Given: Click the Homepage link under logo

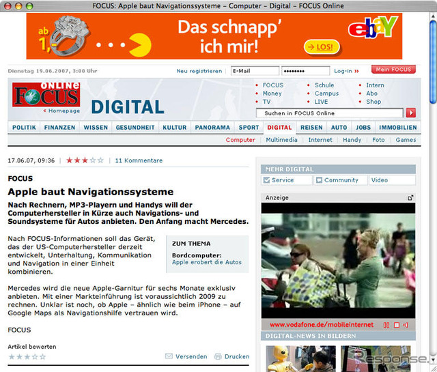Looking at the screenshot, I should coord(64,111).
